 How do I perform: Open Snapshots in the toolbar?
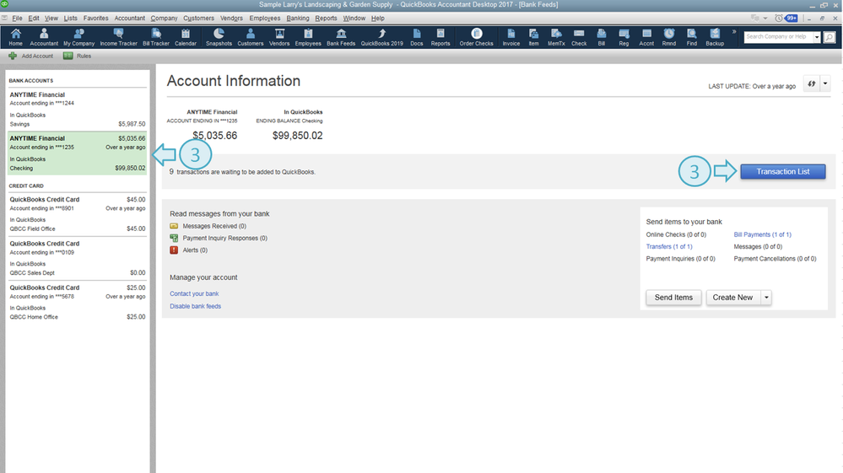tap(219, 37)
